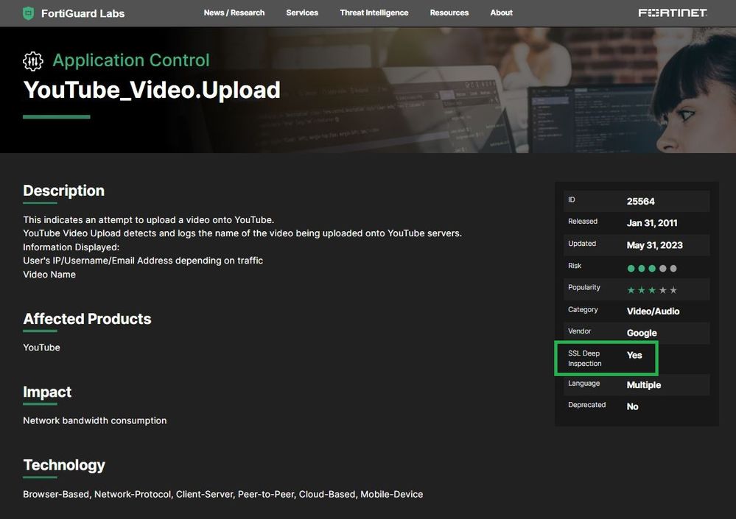Click the Released date Jan 31, 2011

tap(652, 223)
